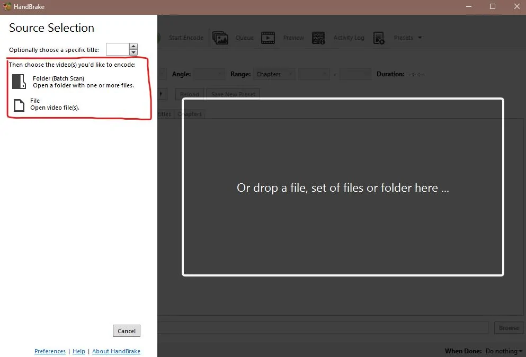Click the HandBrake app icon in title bar
Viewport: 526px width, 357px height.
pyautogui.click(x=7, y=6)
